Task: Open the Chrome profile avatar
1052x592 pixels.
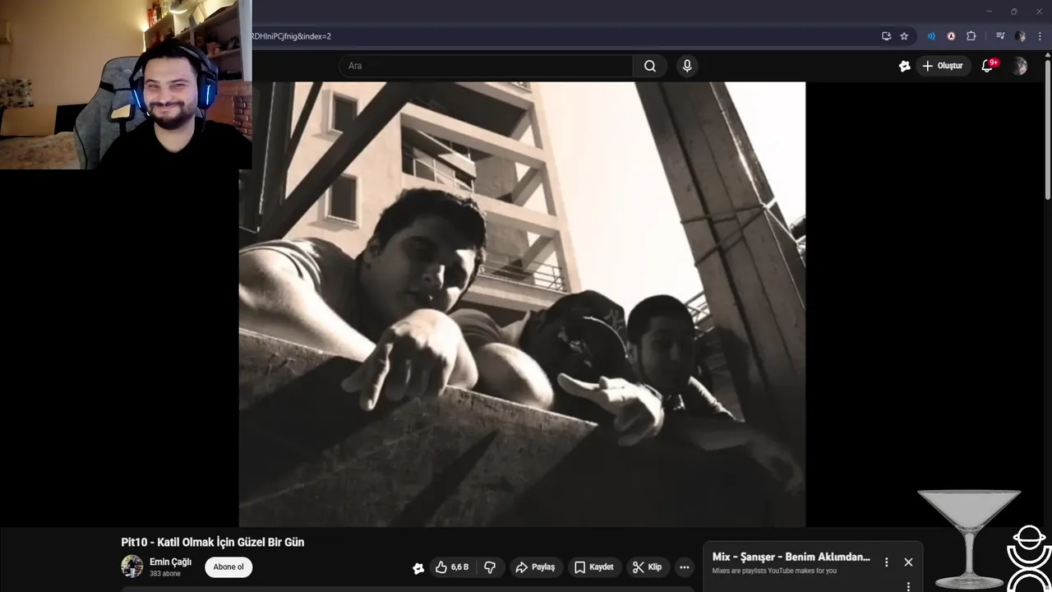Action: (1020, 36)
